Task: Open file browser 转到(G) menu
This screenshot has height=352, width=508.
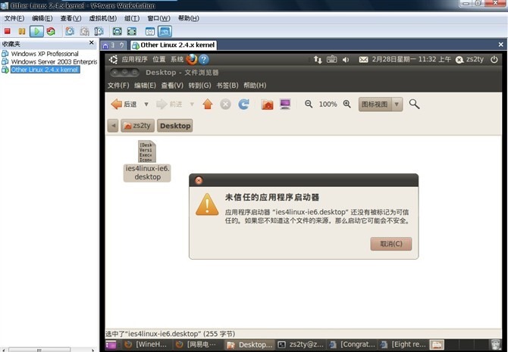Action: (x=199, y=86)
